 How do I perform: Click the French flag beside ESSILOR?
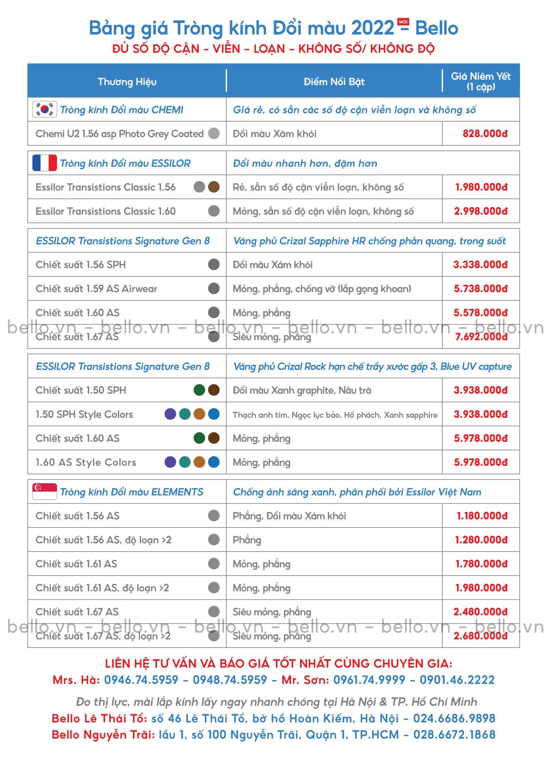coord(45,163)
